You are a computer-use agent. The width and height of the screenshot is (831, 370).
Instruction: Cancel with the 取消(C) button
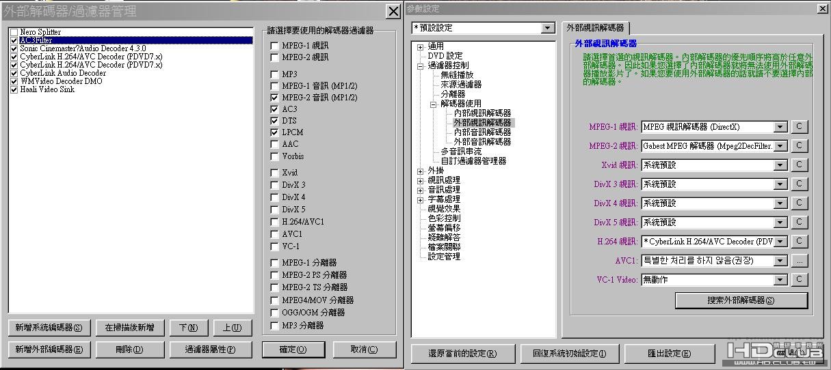click(365, 350)
